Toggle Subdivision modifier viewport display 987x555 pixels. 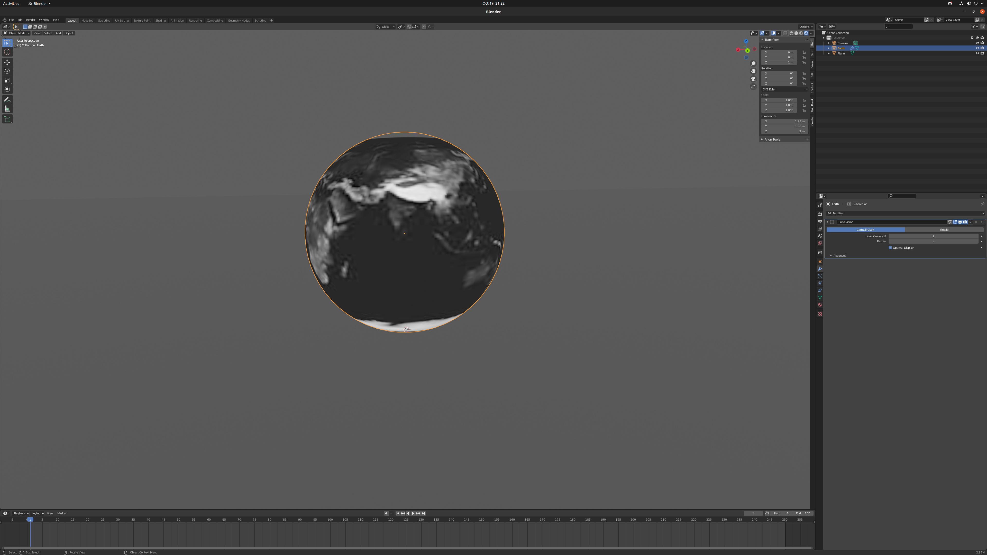pyautogui.click(x=960, y=222)
